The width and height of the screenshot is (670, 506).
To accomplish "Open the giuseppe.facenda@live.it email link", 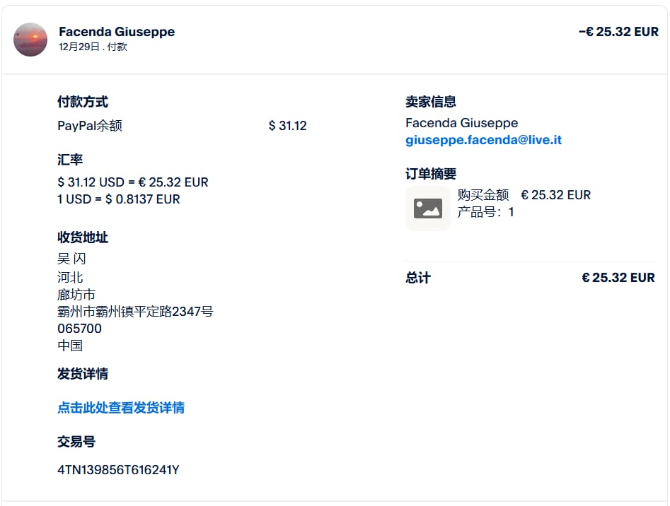I will [483, 140].
